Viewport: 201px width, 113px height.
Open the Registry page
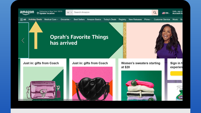[x=122, y=19]
